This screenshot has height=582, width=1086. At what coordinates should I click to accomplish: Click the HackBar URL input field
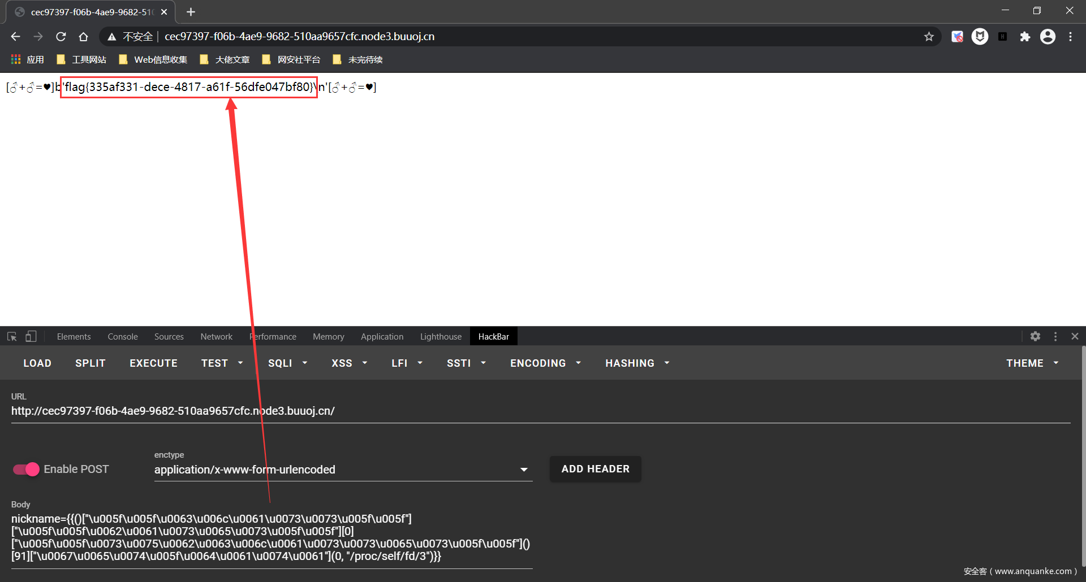point(540,411)
